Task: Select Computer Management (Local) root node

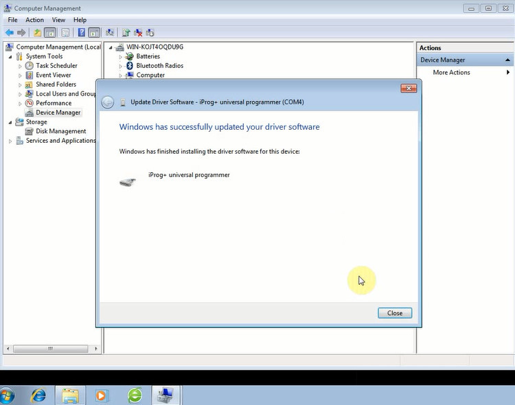Action: point(58,47)
